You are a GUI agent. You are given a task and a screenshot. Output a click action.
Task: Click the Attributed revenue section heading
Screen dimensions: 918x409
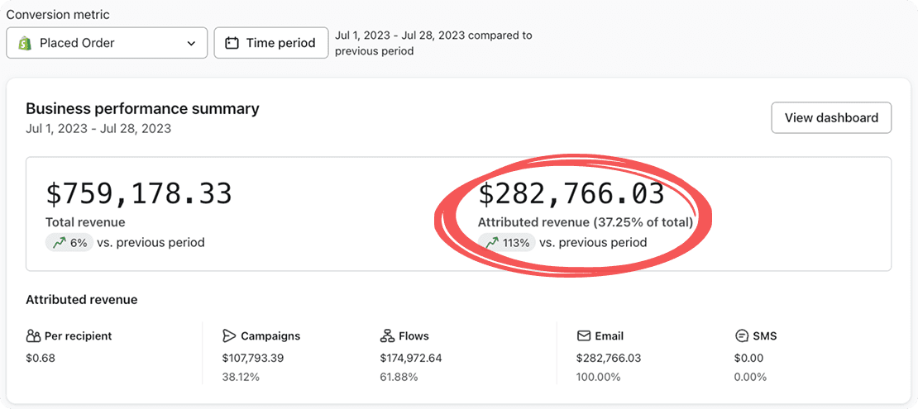point(81,300)
